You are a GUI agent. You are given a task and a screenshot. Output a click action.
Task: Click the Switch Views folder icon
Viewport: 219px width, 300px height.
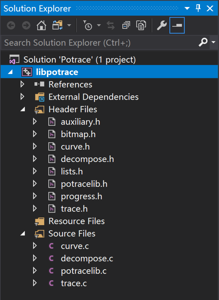[x=58, y=25]
